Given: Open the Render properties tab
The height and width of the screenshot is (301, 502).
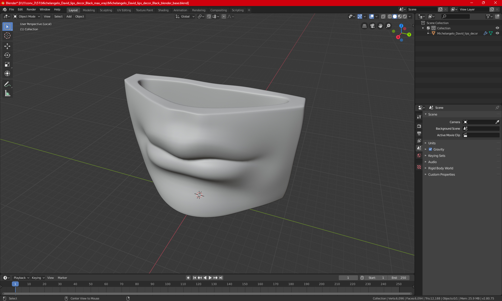Looking at the screenshot, I should (419, 126).
